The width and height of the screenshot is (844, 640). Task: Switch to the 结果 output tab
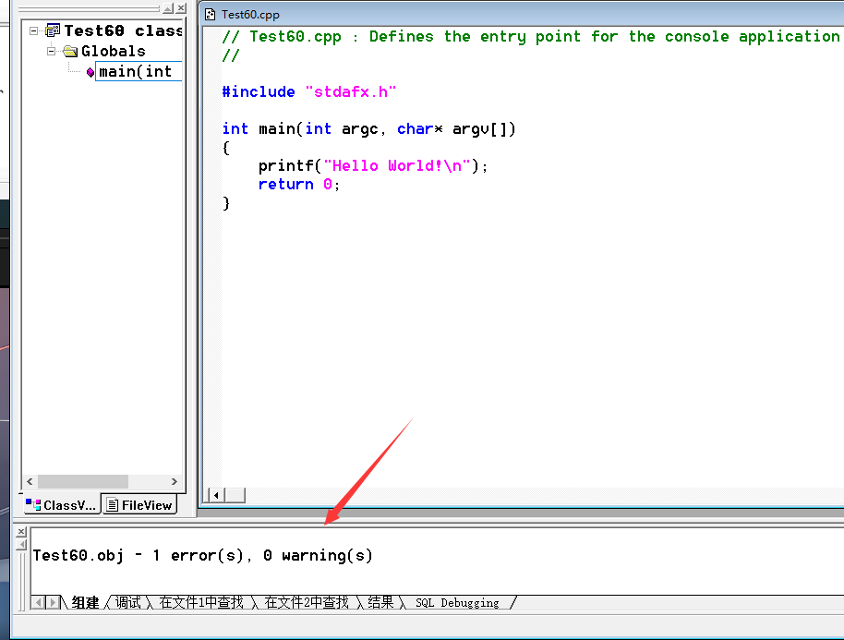[x=379, y=602]
